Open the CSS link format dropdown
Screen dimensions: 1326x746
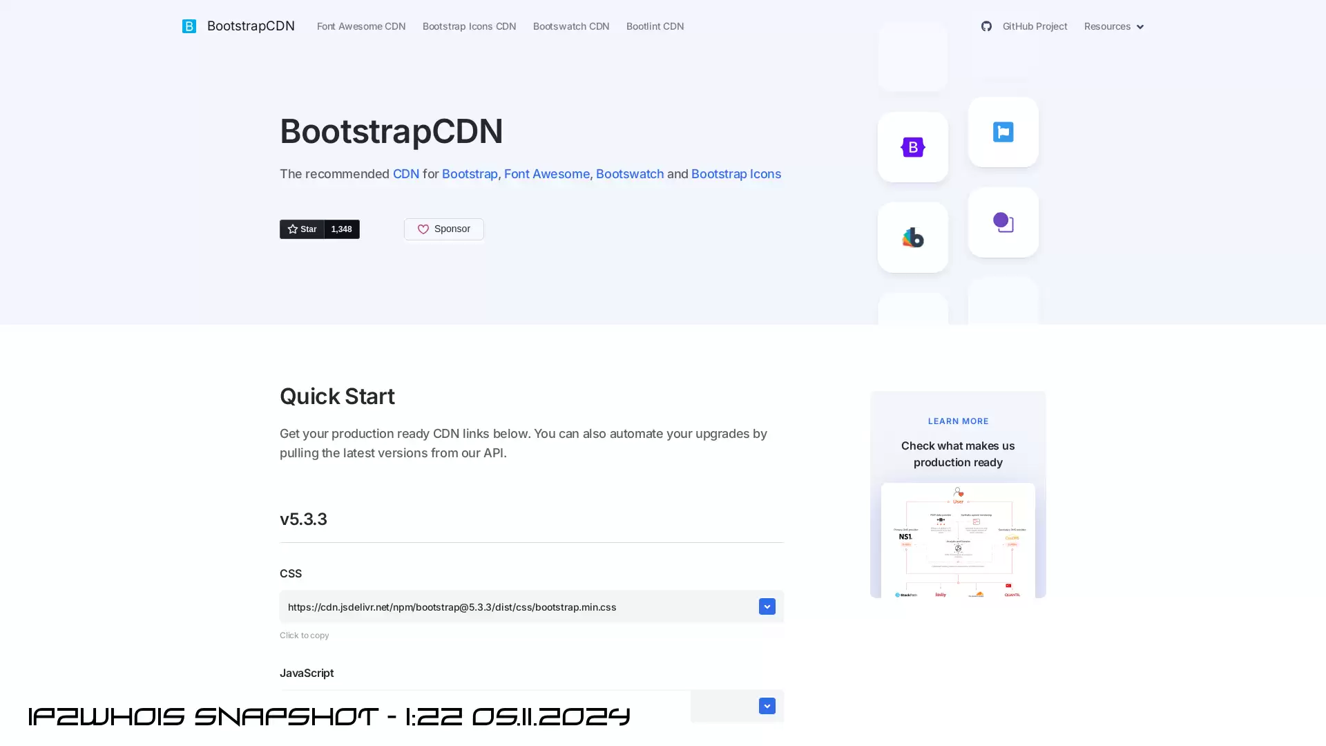[767, 606]
